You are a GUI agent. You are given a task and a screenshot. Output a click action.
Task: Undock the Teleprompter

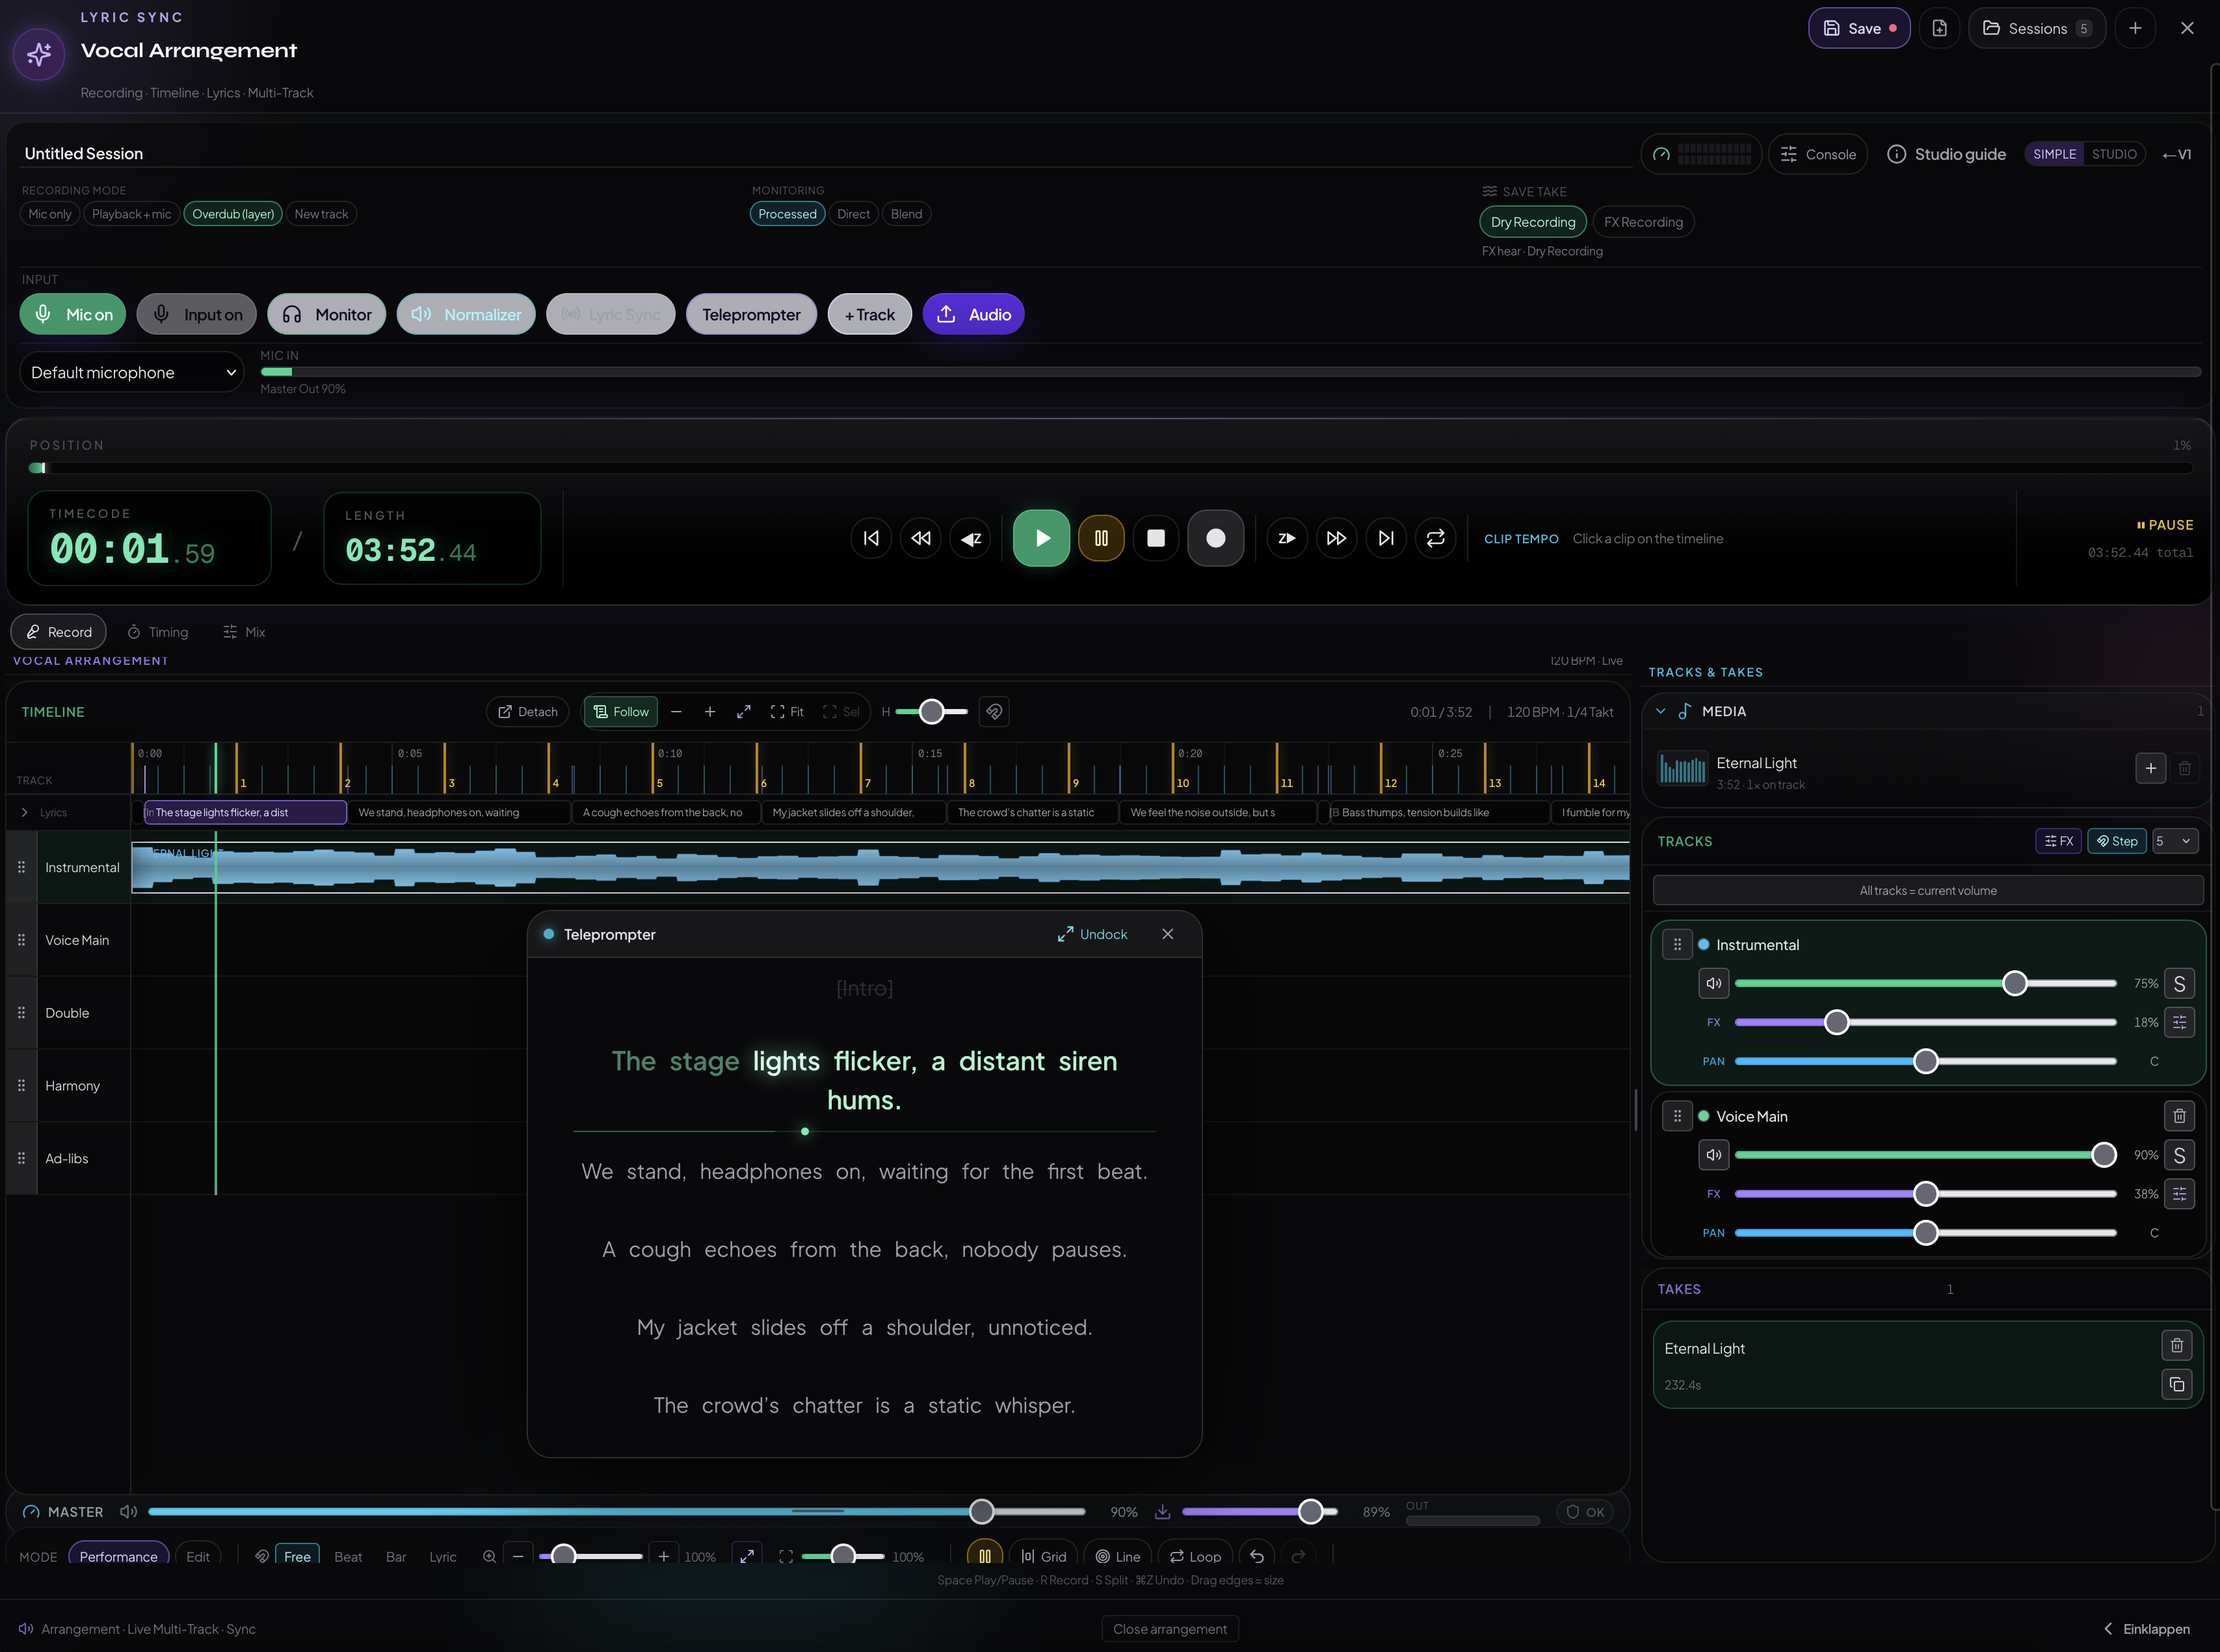tap(1092, 934)
